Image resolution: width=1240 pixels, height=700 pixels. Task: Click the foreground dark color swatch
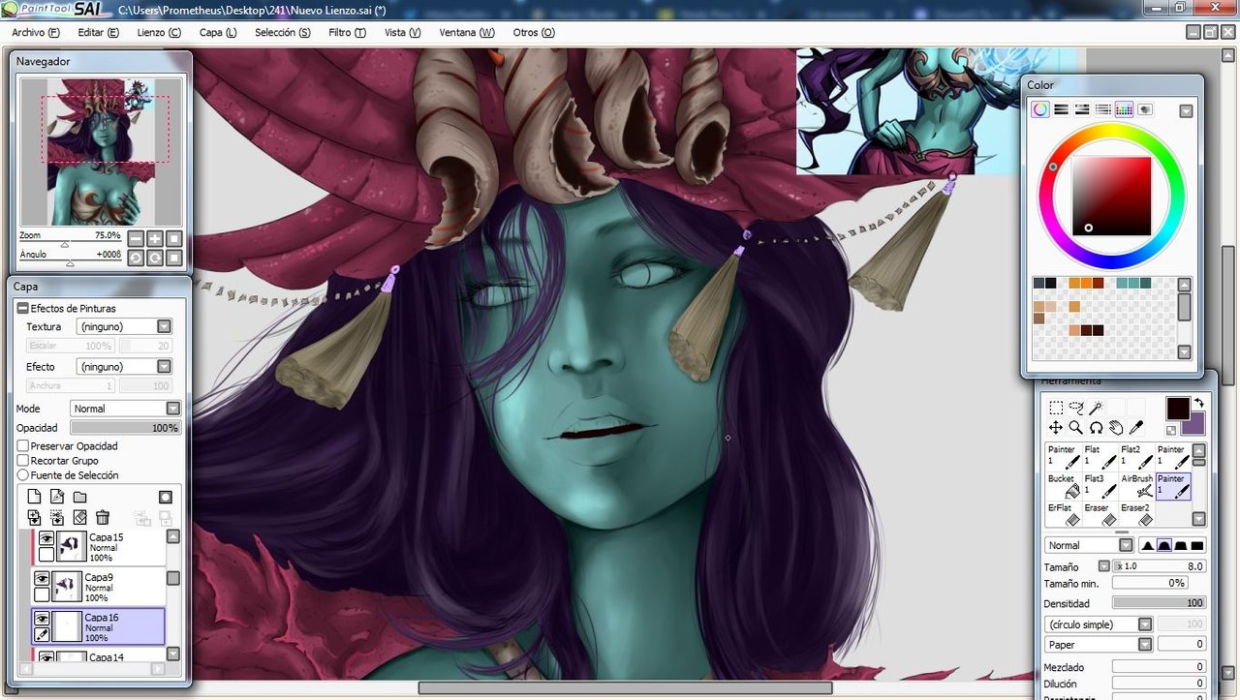point(1176,408)
